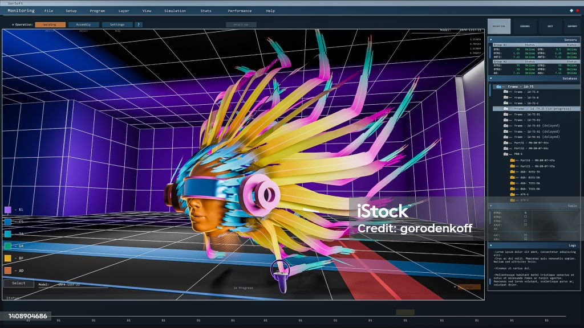Open the Layer menu
The image size is (584, 328).
tap(124, 11)
